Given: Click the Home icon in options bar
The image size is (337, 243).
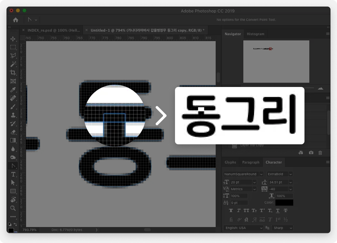Looking at the screenshot, I should click(x=16, y=20).
